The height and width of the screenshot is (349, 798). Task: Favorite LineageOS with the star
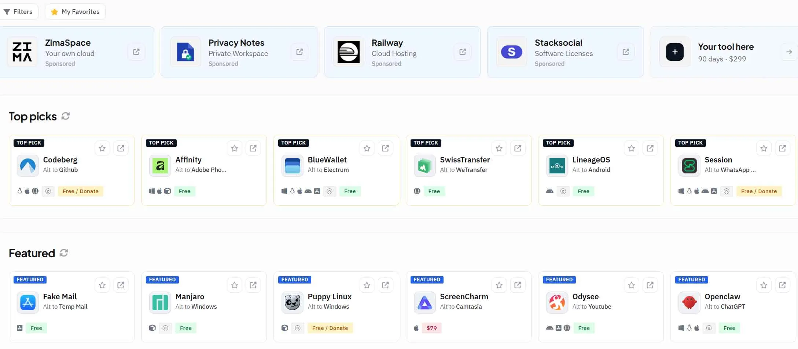(632, 148)
